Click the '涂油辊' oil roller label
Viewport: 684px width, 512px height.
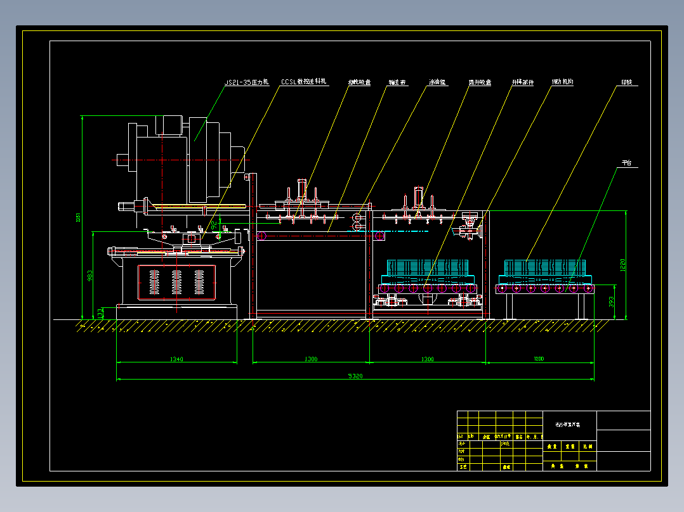(x=437, y=82)
